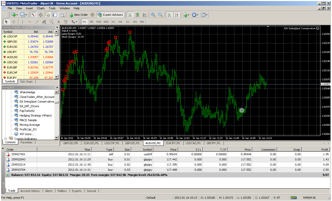Switch chart to Bar Chart
Viewport: 332px width, 201px height.
point(130,15)
